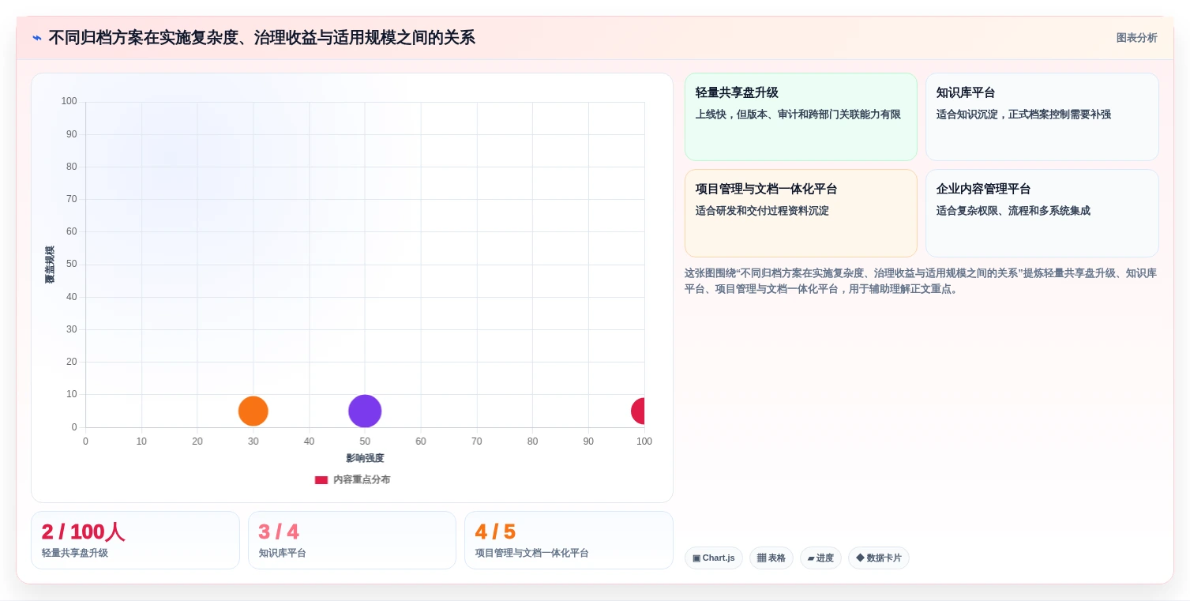
Task: Click the chart page title text
Action: point(261,38)
